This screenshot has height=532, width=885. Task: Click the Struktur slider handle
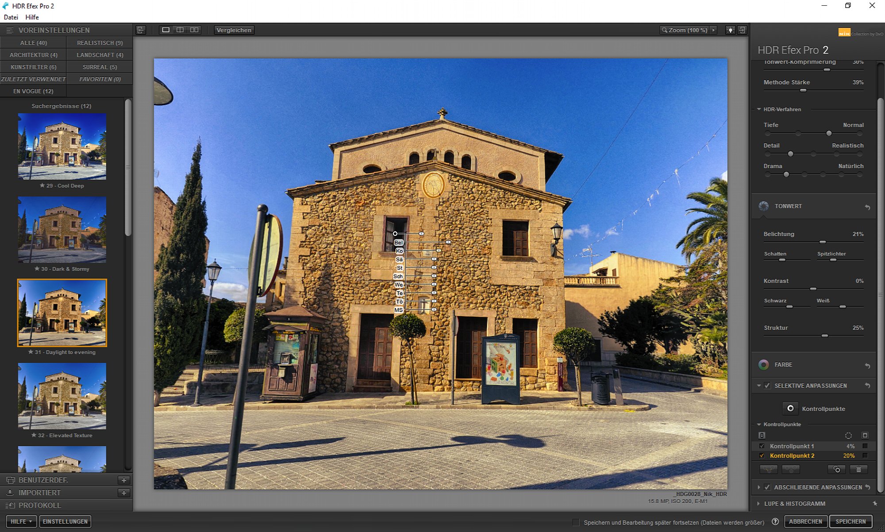tap(825, 336)
